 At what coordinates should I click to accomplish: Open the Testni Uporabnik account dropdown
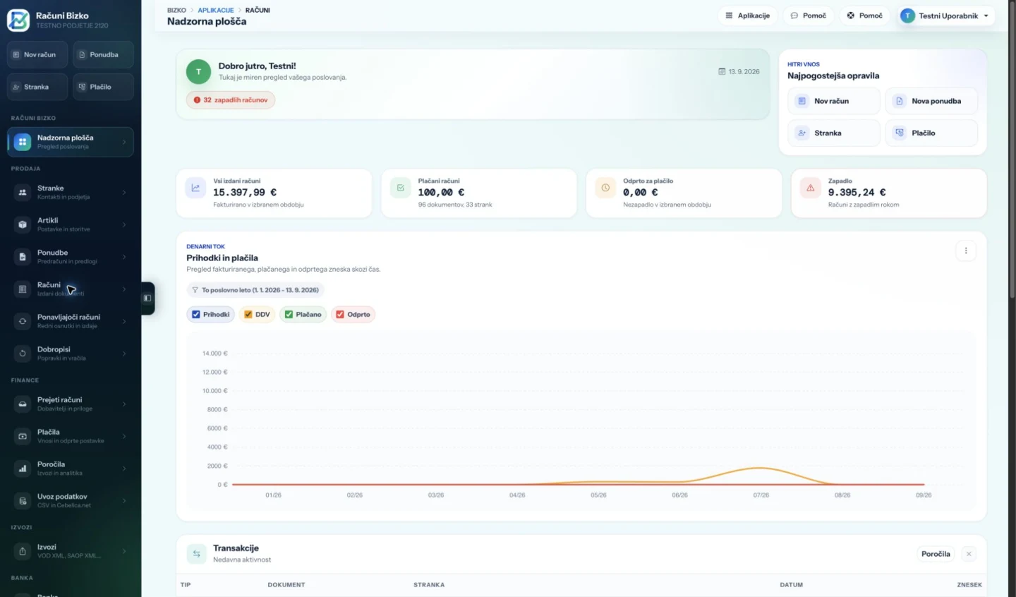pyautogui.click(x=945, y=16)
